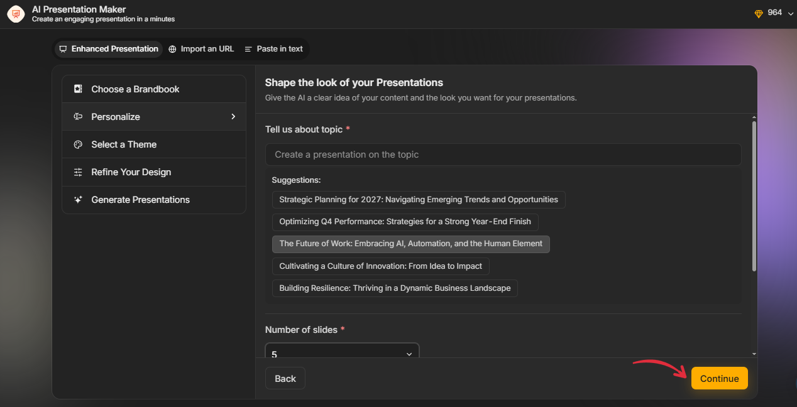Click the Tell us about topic label
This screenshot has height=407, width=797.
[x=304, y=129]
